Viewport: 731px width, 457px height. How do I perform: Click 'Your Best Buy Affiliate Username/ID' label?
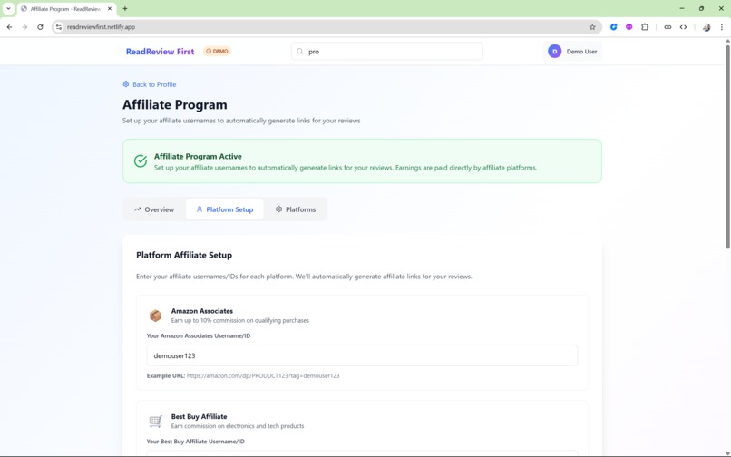[x=195, y=442]
